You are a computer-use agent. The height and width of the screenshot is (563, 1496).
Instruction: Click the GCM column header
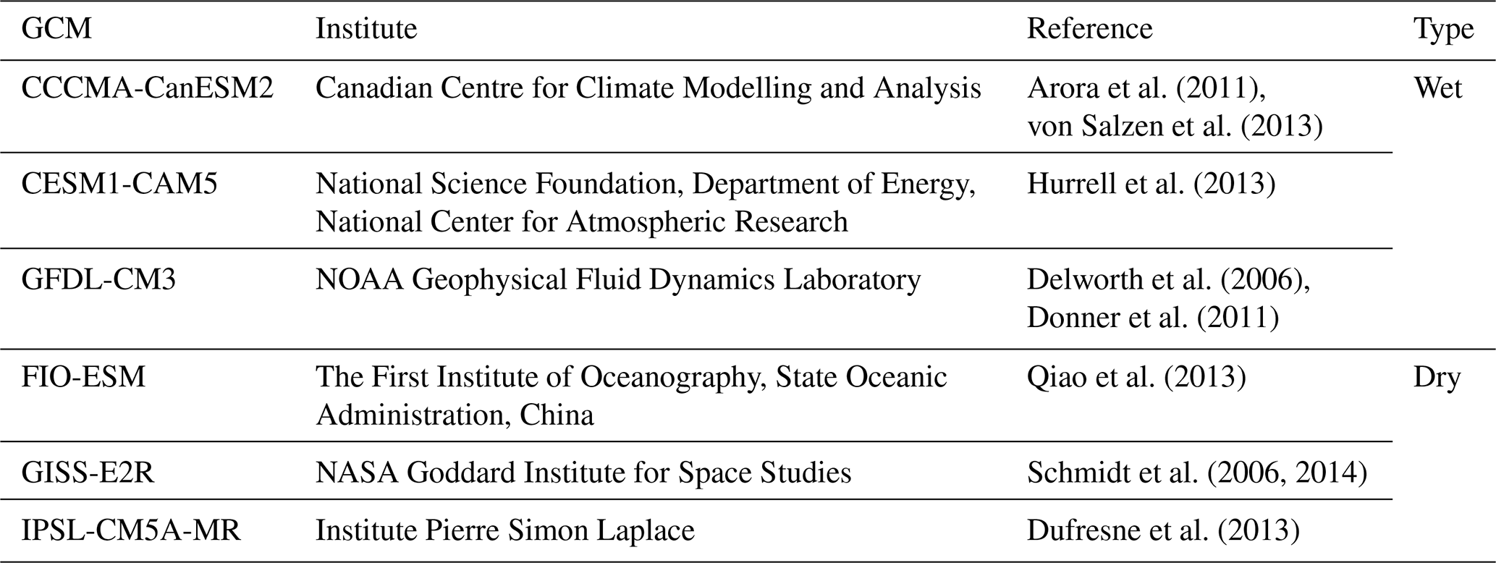56,29
